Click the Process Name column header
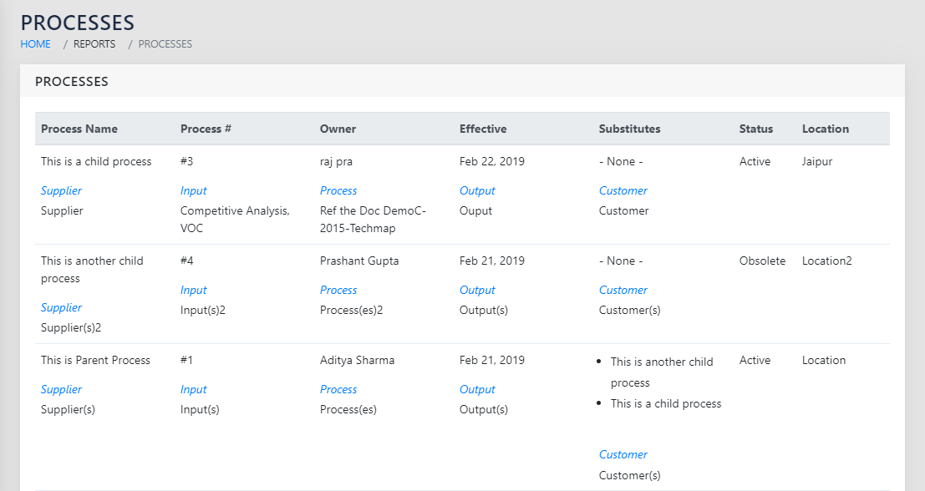 coord(79,129)
